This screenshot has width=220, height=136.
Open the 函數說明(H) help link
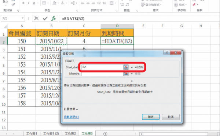[x=71, y=117]
